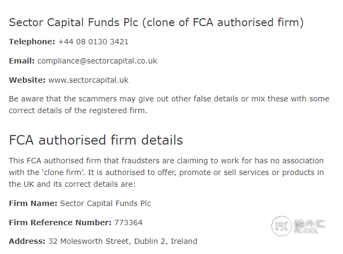Click the Chinese watermark text beside the FX logo
Image resolution: width=343 pixels, height=254 pixels.
click(x=309, y=224)
